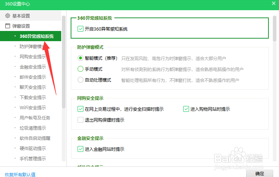Select 360异常感知系统 in sidebar
Screen dimensions: 279x177
31,36
